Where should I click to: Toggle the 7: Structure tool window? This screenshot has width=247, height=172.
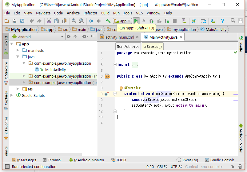[x=6, y=74]
